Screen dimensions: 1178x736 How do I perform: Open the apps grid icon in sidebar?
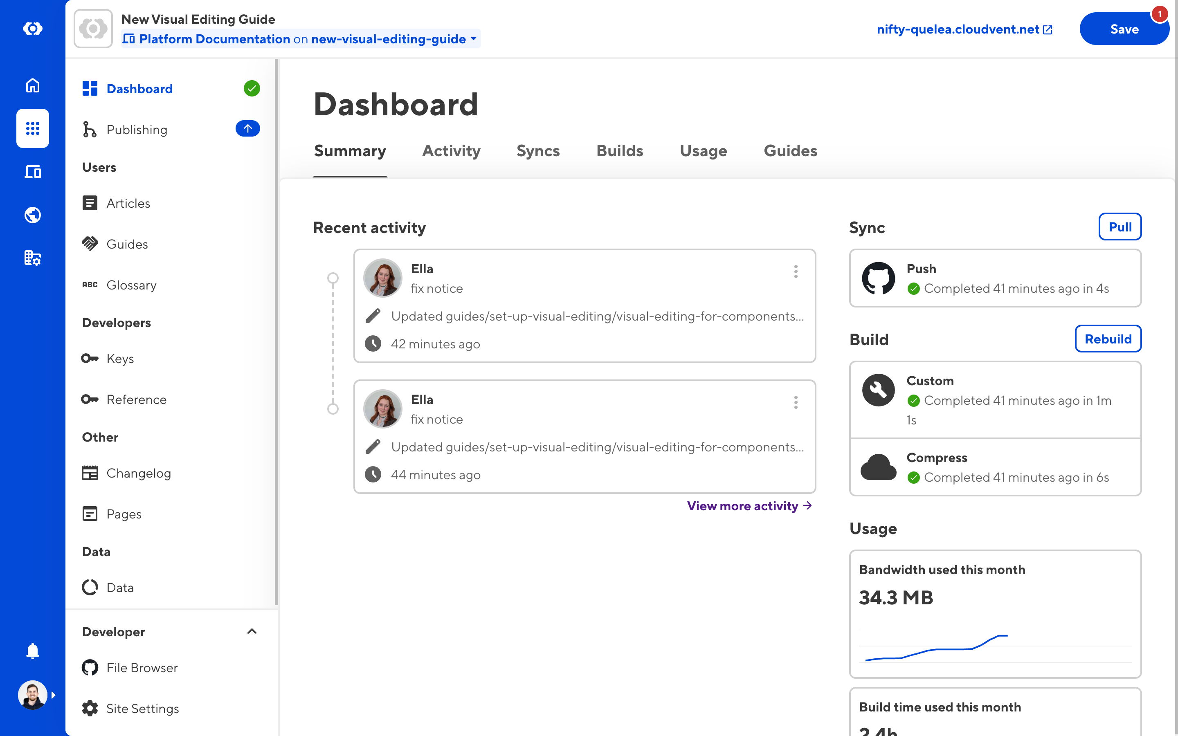coord(33,128)
